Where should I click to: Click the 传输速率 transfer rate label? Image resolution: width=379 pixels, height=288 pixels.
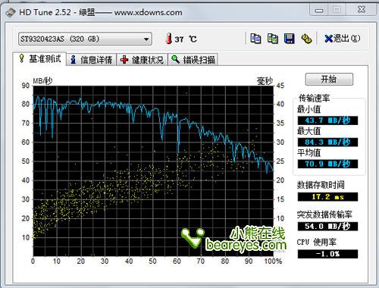(314, 98)
